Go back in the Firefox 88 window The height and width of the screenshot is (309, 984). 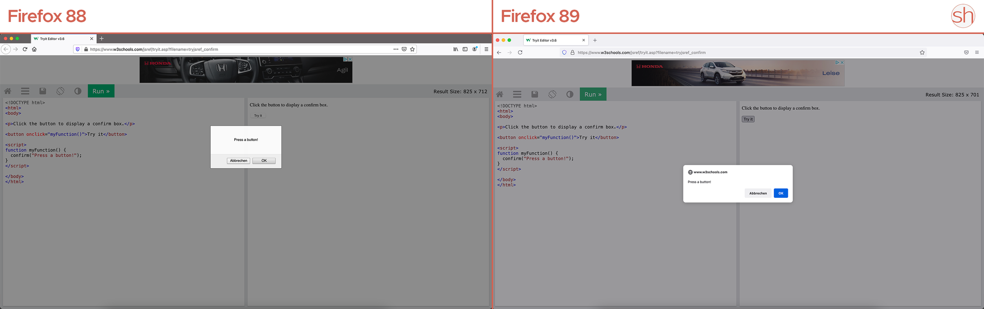(6, 49)
